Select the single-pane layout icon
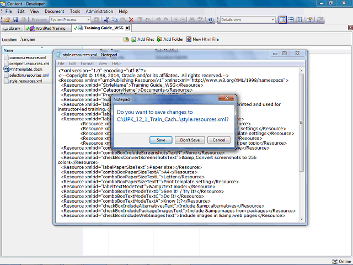353x265 pixels. coord(282,20)
